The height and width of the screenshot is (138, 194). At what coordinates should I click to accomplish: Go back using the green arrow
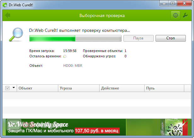pos(8,15)
